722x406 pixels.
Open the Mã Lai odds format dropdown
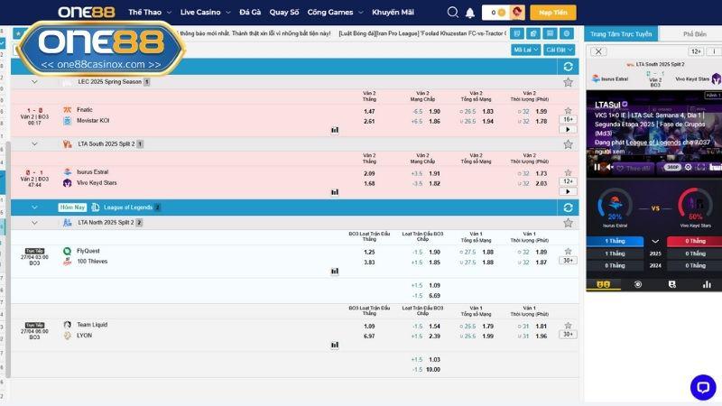pyautogui.click(x=525, y=50)
